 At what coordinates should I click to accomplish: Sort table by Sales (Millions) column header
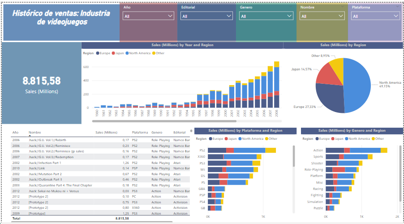106,133
